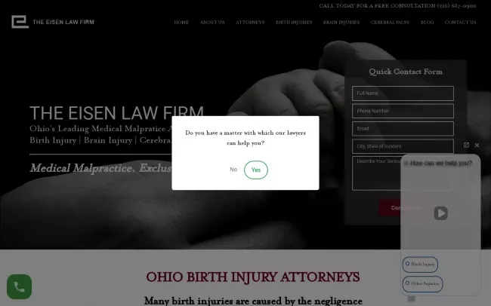
Task: Select the Birth Injury radio option
Action: 420,265
